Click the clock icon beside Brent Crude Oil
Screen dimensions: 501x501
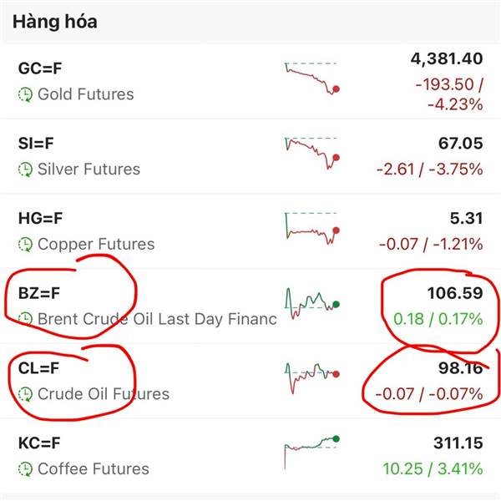pos(26,319)
